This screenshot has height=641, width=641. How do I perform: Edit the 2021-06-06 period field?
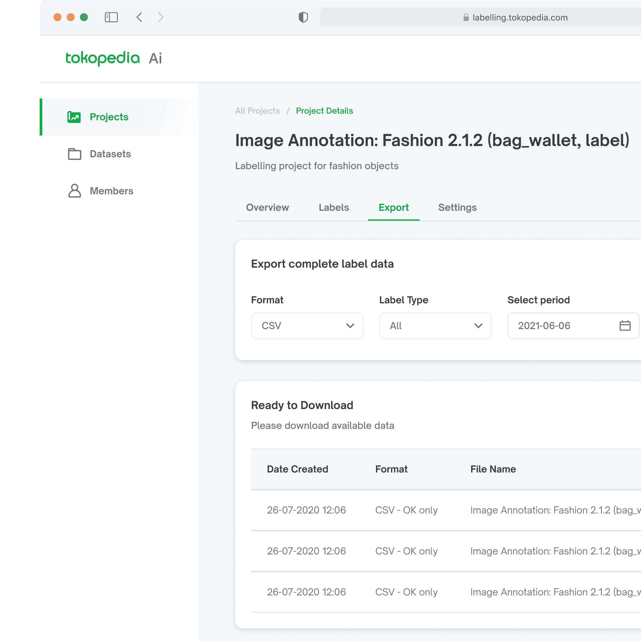551,325
